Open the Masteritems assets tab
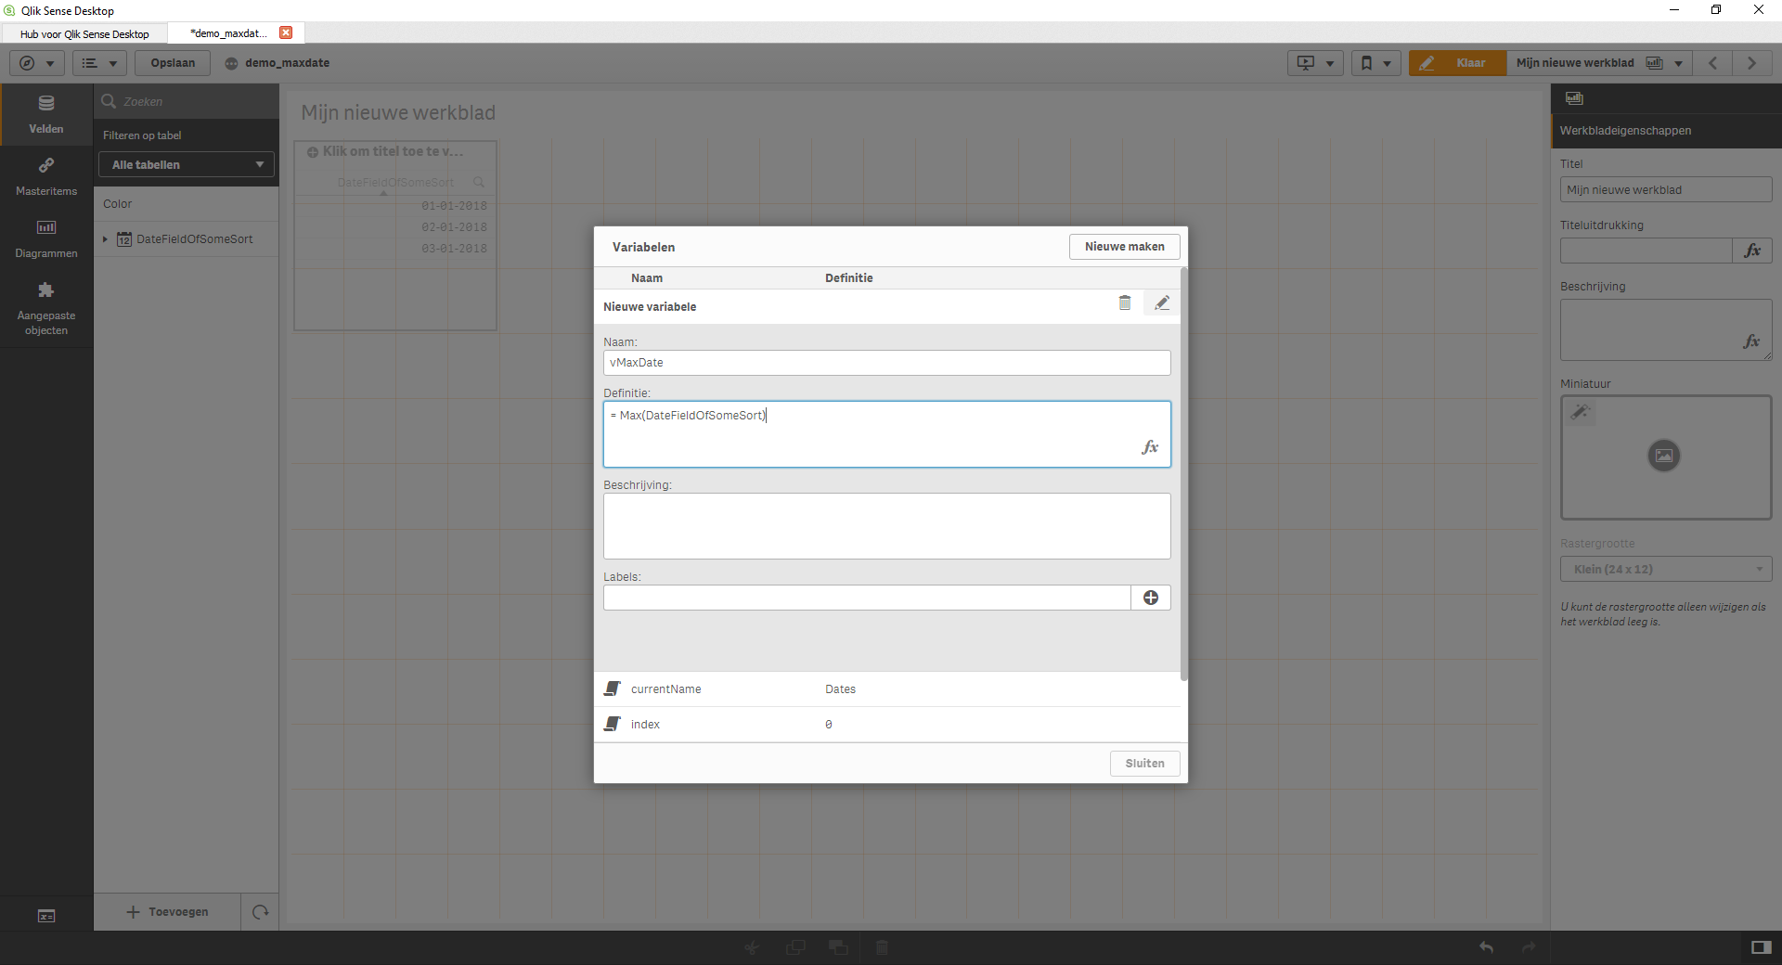The width and height of the screenshot is (1782, 965). (x=46, y=176)
